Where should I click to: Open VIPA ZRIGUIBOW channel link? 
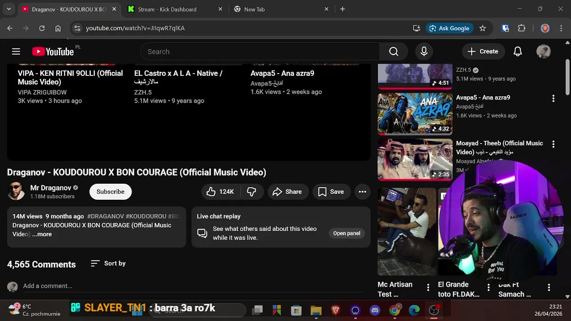(42, 92)
